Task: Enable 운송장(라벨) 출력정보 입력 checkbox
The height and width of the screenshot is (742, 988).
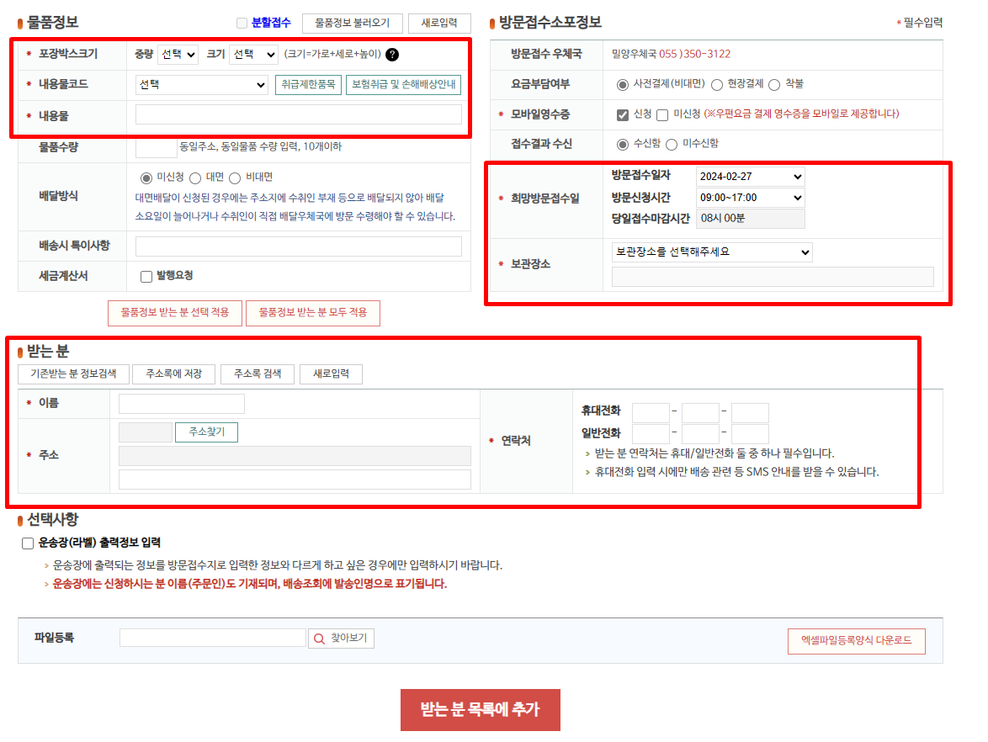Action: tap(26, 543)
